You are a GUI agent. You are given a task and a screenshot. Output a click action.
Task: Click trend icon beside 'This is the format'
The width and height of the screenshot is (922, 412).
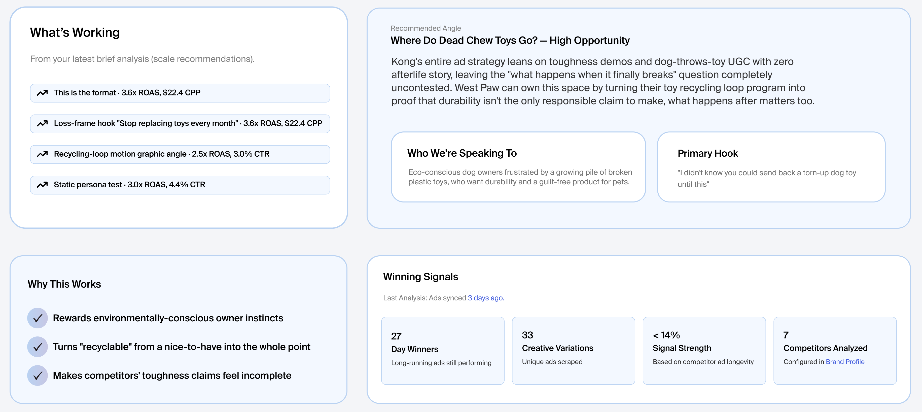42,93
